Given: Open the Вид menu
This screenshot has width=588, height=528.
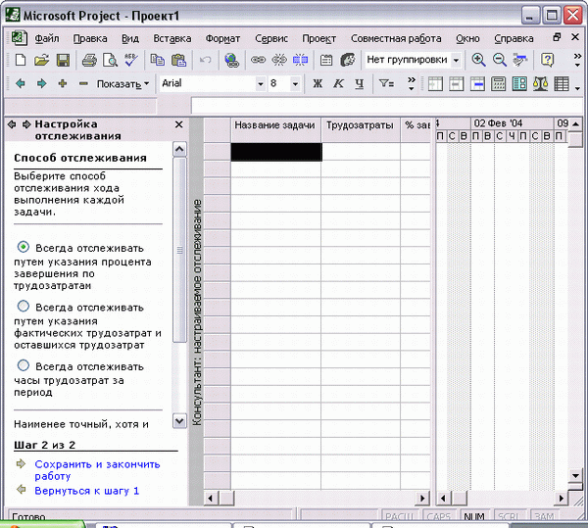Looking at the screenshot, I should tap(130, 38).
